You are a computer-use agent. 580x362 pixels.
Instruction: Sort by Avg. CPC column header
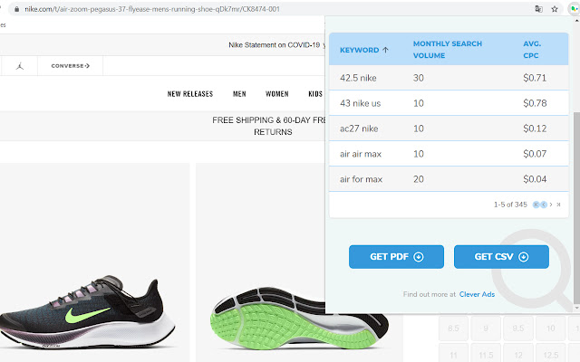(x=532, y=50)
